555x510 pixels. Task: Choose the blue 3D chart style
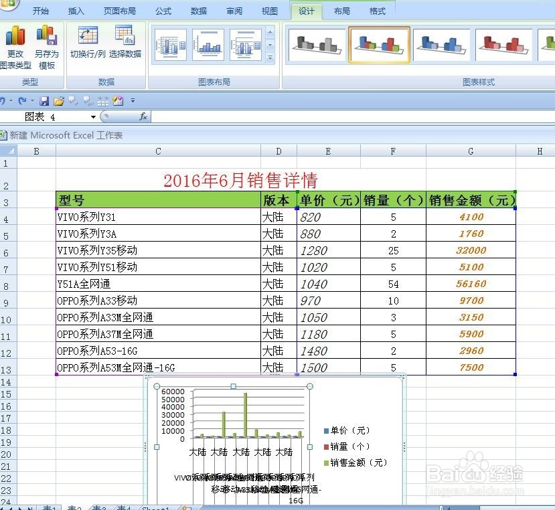click(x=441, y=45)
